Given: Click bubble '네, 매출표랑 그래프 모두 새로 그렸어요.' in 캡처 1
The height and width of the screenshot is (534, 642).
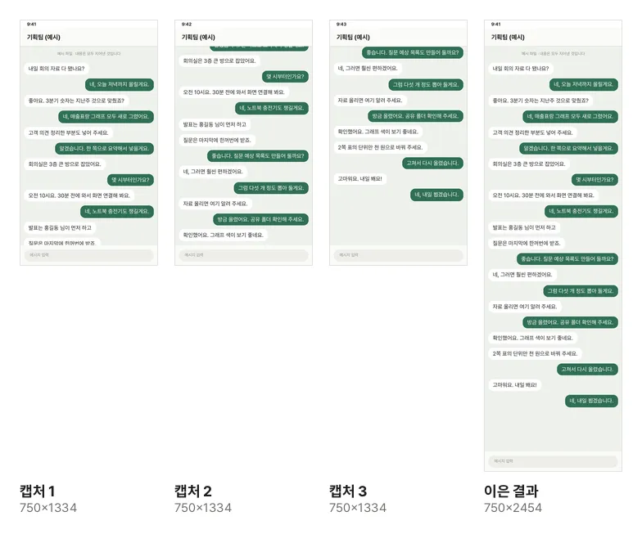Looking at the screenshot, I should 106,116.
